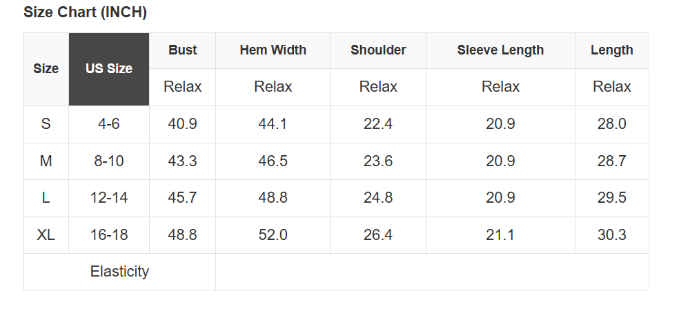
Task: Select the Sleeve Length column header
Action: (500, 50)
